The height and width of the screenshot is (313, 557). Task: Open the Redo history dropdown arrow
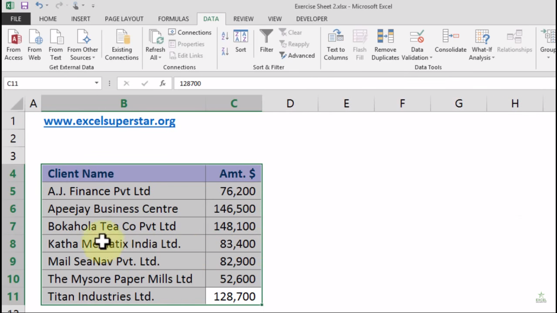66,6
